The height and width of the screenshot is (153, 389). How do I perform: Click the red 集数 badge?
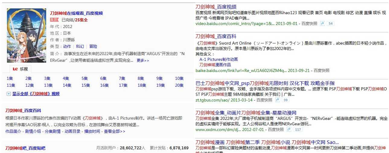[55, 20]
